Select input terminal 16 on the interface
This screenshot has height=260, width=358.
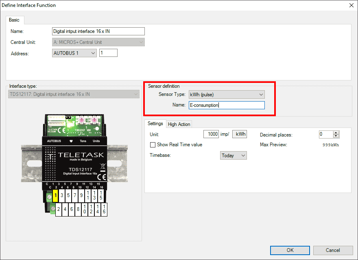click(x=104, y=209)
